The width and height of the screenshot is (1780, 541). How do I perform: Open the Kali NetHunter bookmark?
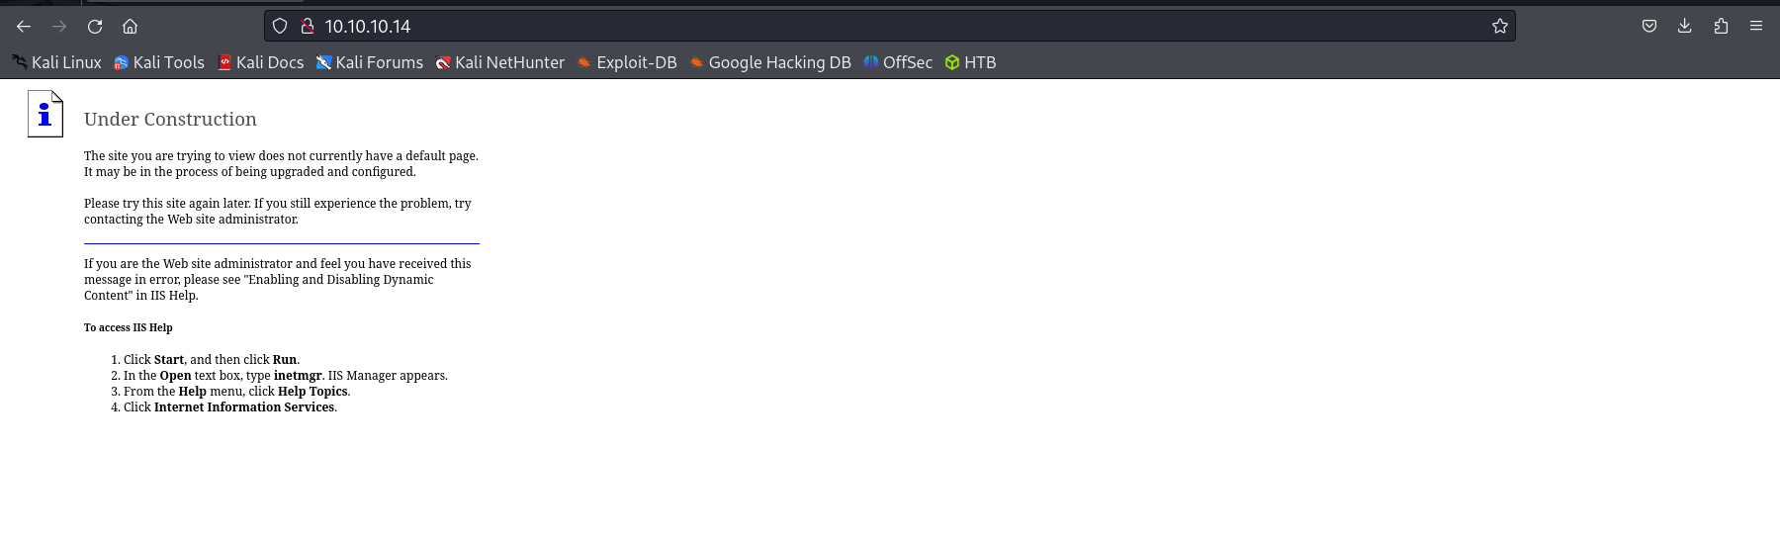pos(500,62)
